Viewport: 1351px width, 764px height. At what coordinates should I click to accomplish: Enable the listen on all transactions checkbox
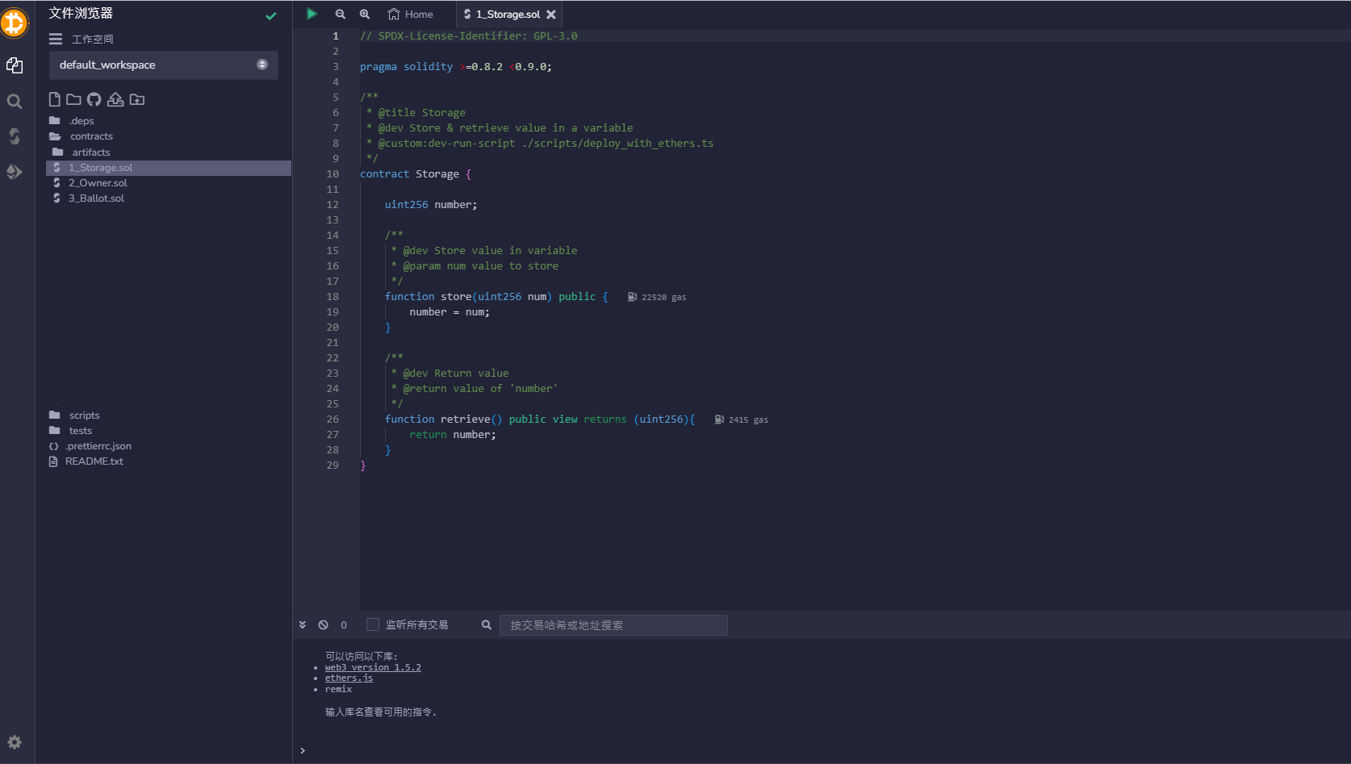[x=372, y=624]
